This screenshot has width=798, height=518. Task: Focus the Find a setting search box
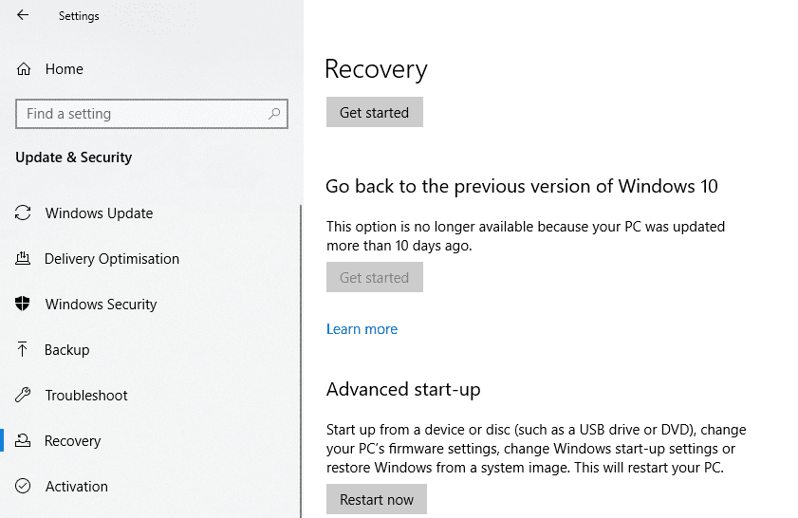[x=142, y=114]
